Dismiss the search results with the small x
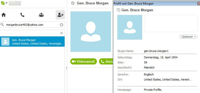This screenshot has height=93, width=200. point(62,33)
